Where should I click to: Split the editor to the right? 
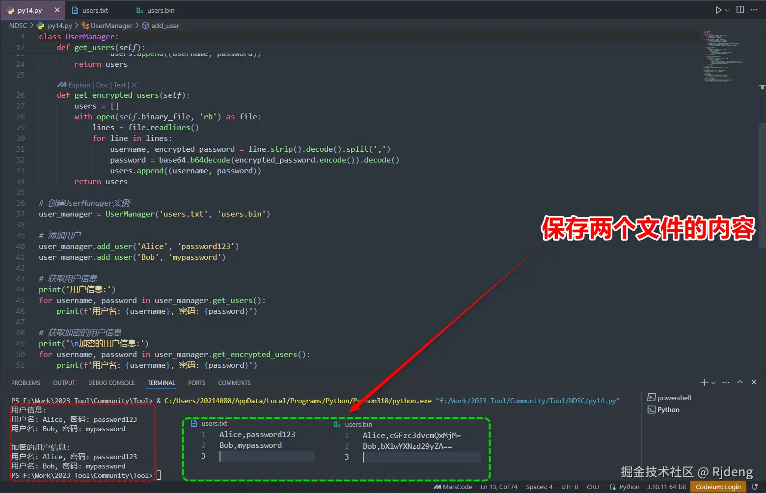pyautogui.click(x=740, y=10)
